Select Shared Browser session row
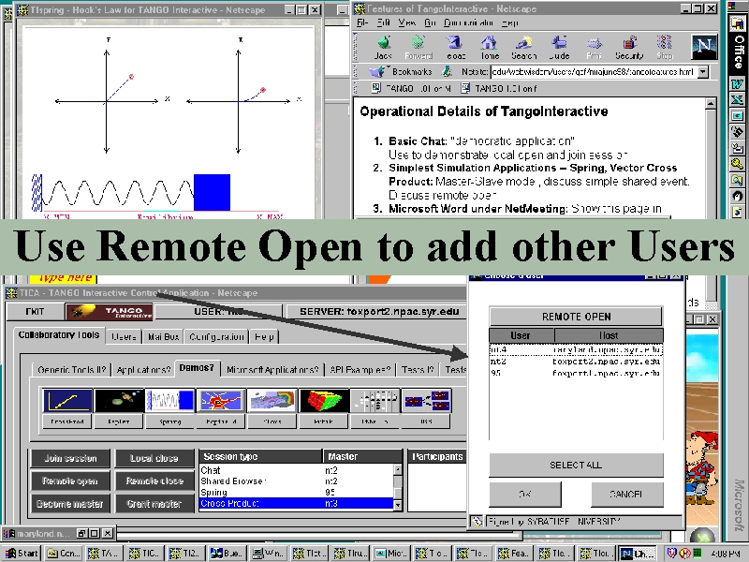This screenshot has height=562, width=749. [296, 481]
